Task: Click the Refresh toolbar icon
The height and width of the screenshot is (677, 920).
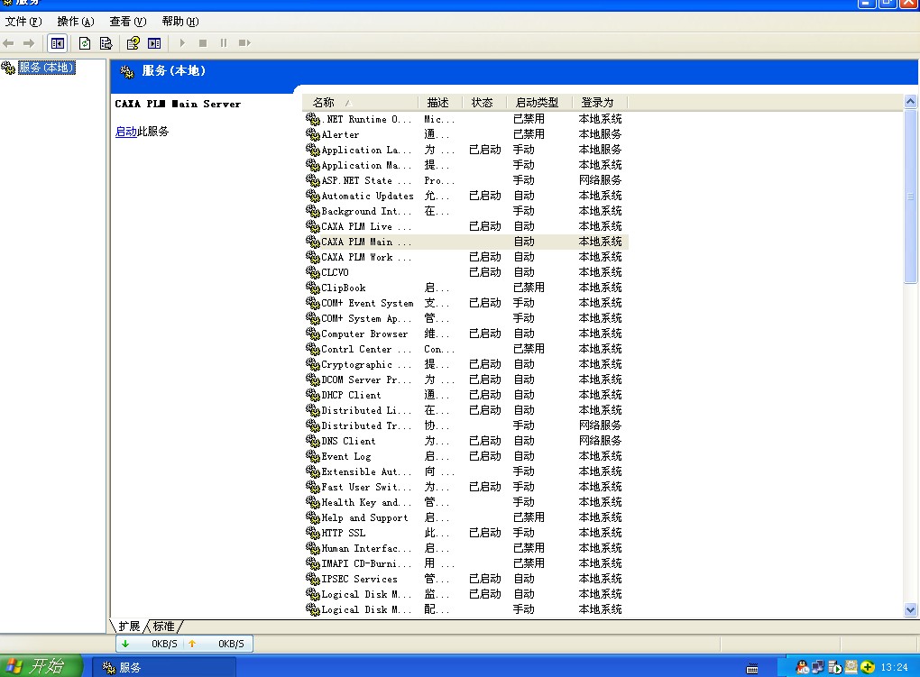Action: tap(85, 42)
